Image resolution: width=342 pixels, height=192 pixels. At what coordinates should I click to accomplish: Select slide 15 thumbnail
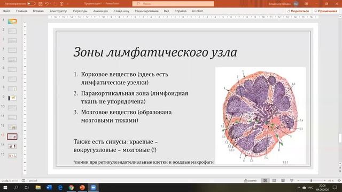click(x=12, y=156)
